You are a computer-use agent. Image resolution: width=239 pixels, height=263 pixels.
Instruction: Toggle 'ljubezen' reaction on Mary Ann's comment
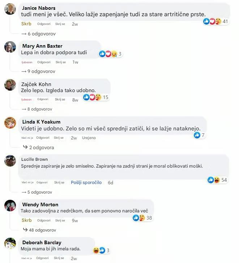point(26,62)
